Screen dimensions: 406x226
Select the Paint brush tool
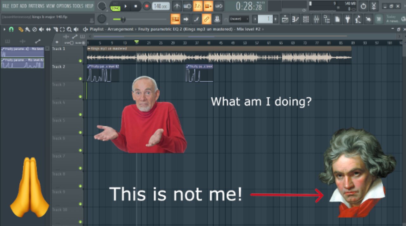coord(28,29)
